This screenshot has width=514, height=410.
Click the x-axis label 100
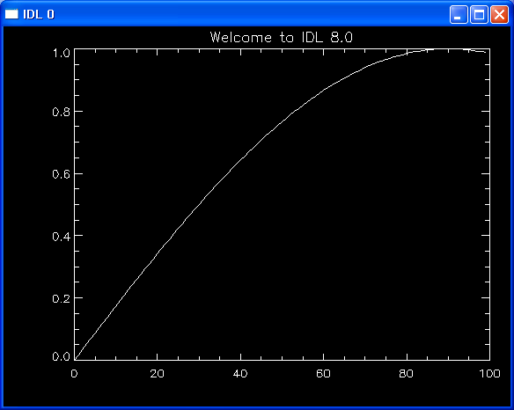point(489,374)
